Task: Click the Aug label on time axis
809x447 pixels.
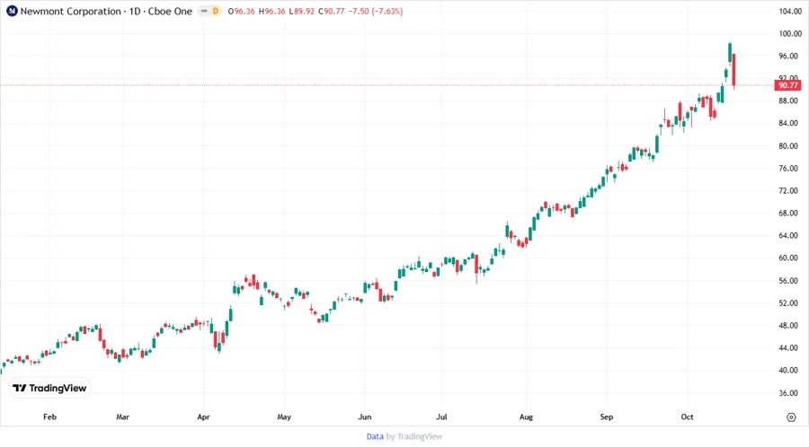Action: tap(526, 416)
